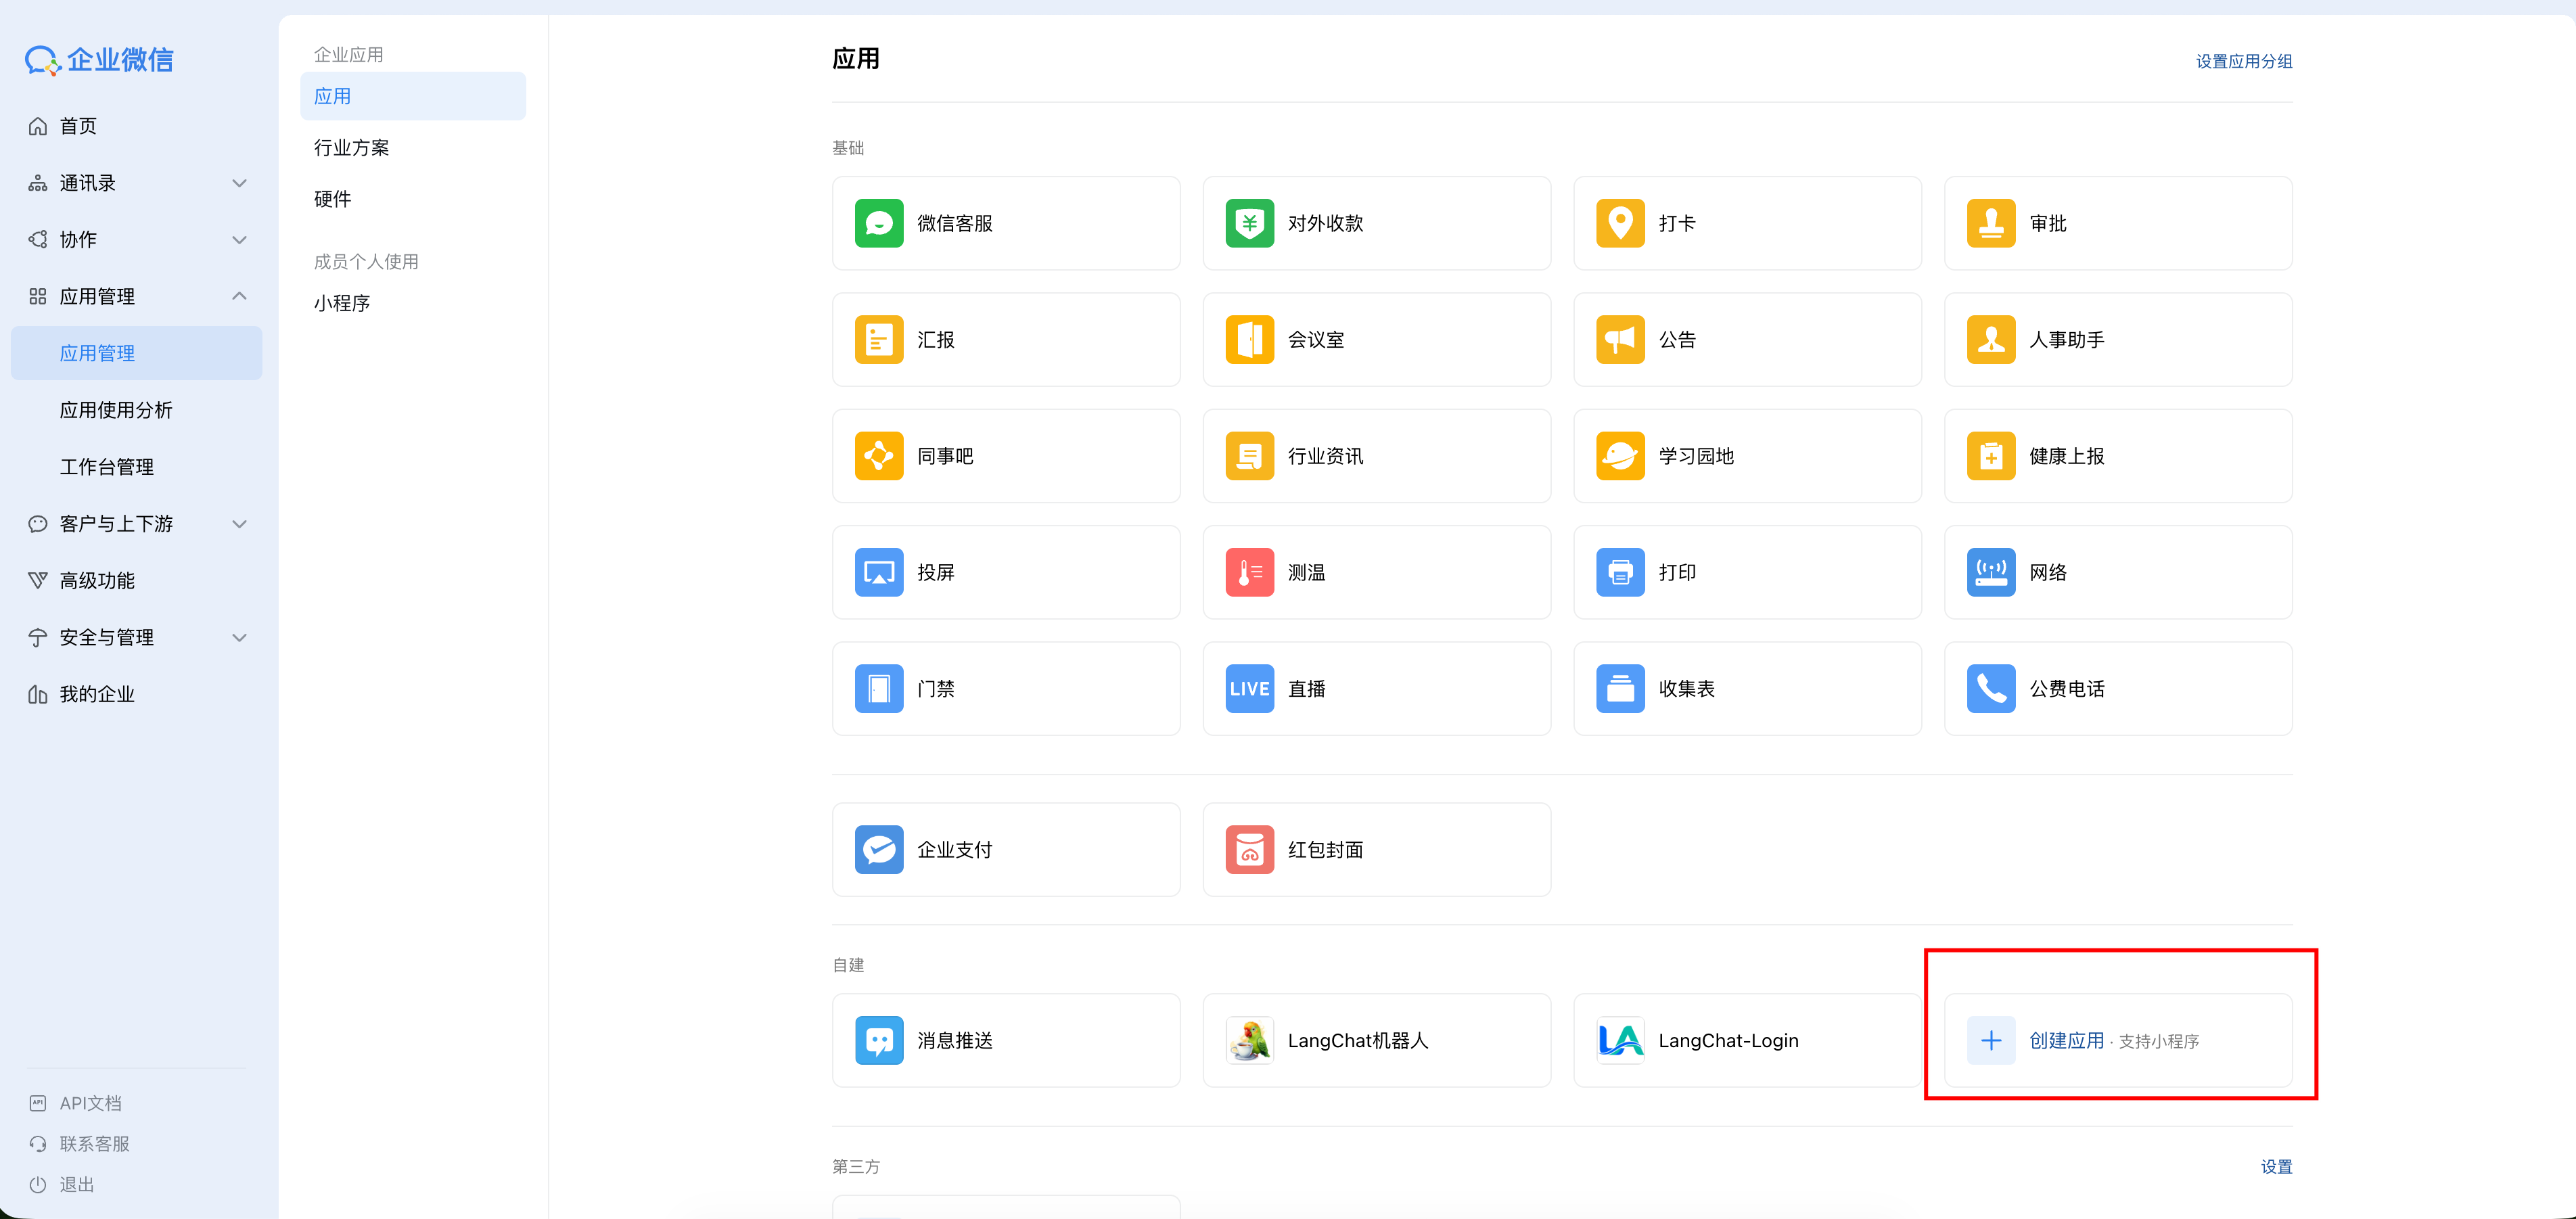Open the 微信客服 app icon
Screen dimensions: 2576x1219
tap(878, 223)
